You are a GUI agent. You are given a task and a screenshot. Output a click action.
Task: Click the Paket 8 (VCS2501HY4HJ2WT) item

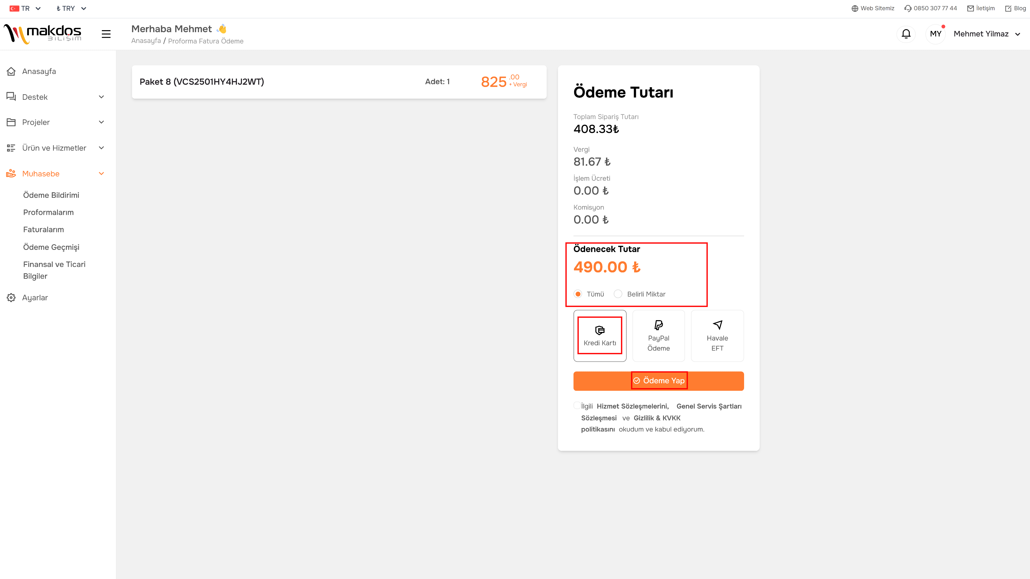pos(201,81)
